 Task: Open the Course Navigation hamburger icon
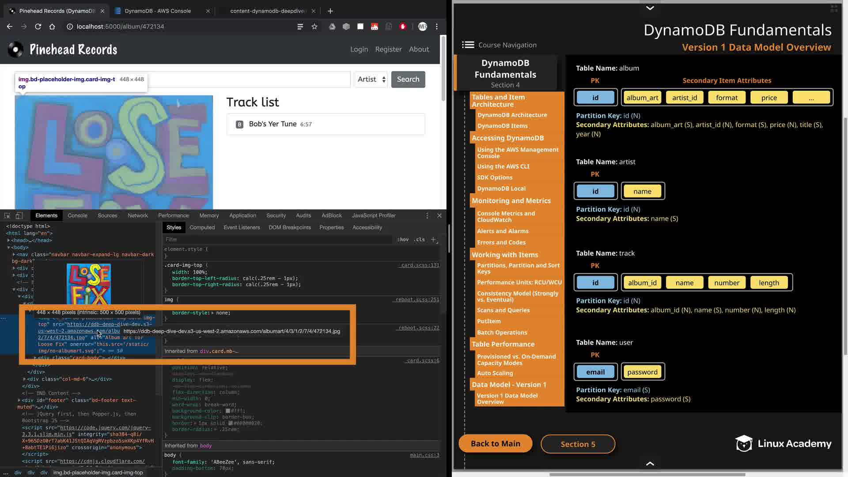(468, 45)
